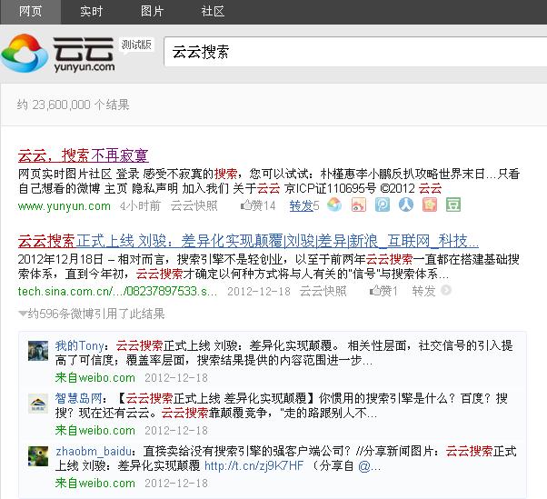Viewport: 547px width, 499px height.
Task: Open tech.sina.com.cn green URL
Action: tap(117, 291)
